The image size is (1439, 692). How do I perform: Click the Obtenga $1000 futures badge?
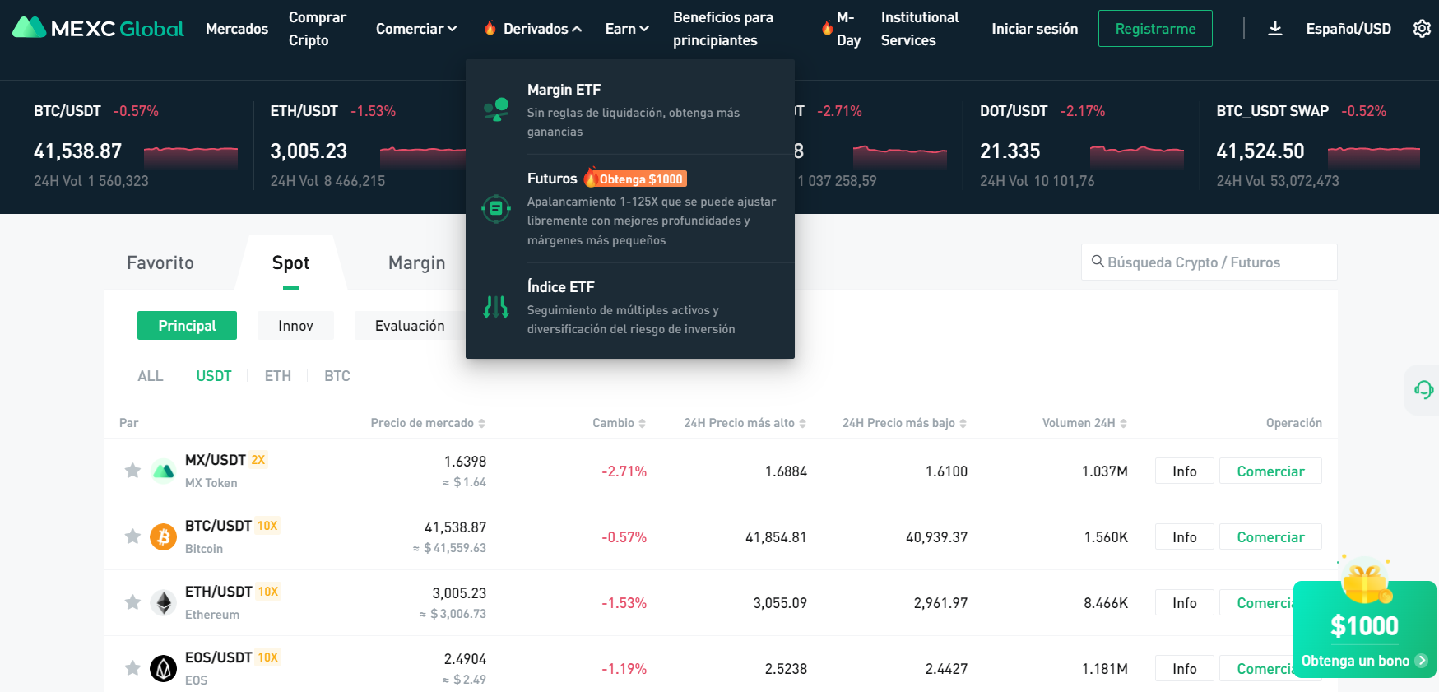point(635,179)
